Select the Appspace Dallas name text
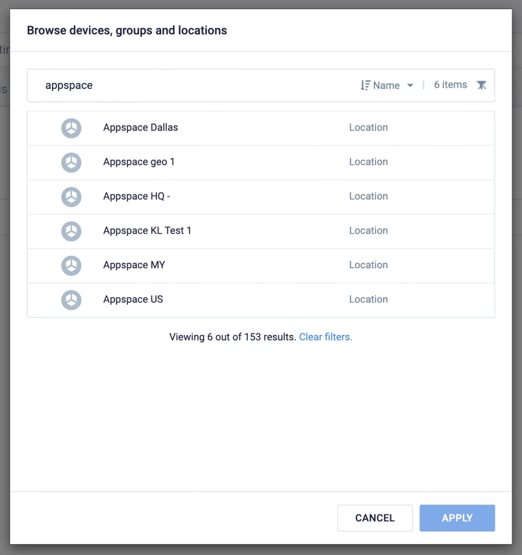Image resolution: width=522 pixels, height=555 pixels. tap(141, 127)
